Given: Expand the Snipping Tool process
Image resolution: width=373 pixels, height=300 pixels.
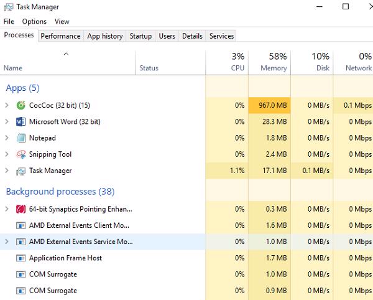Looking at the screenshot, I should 7,154.
